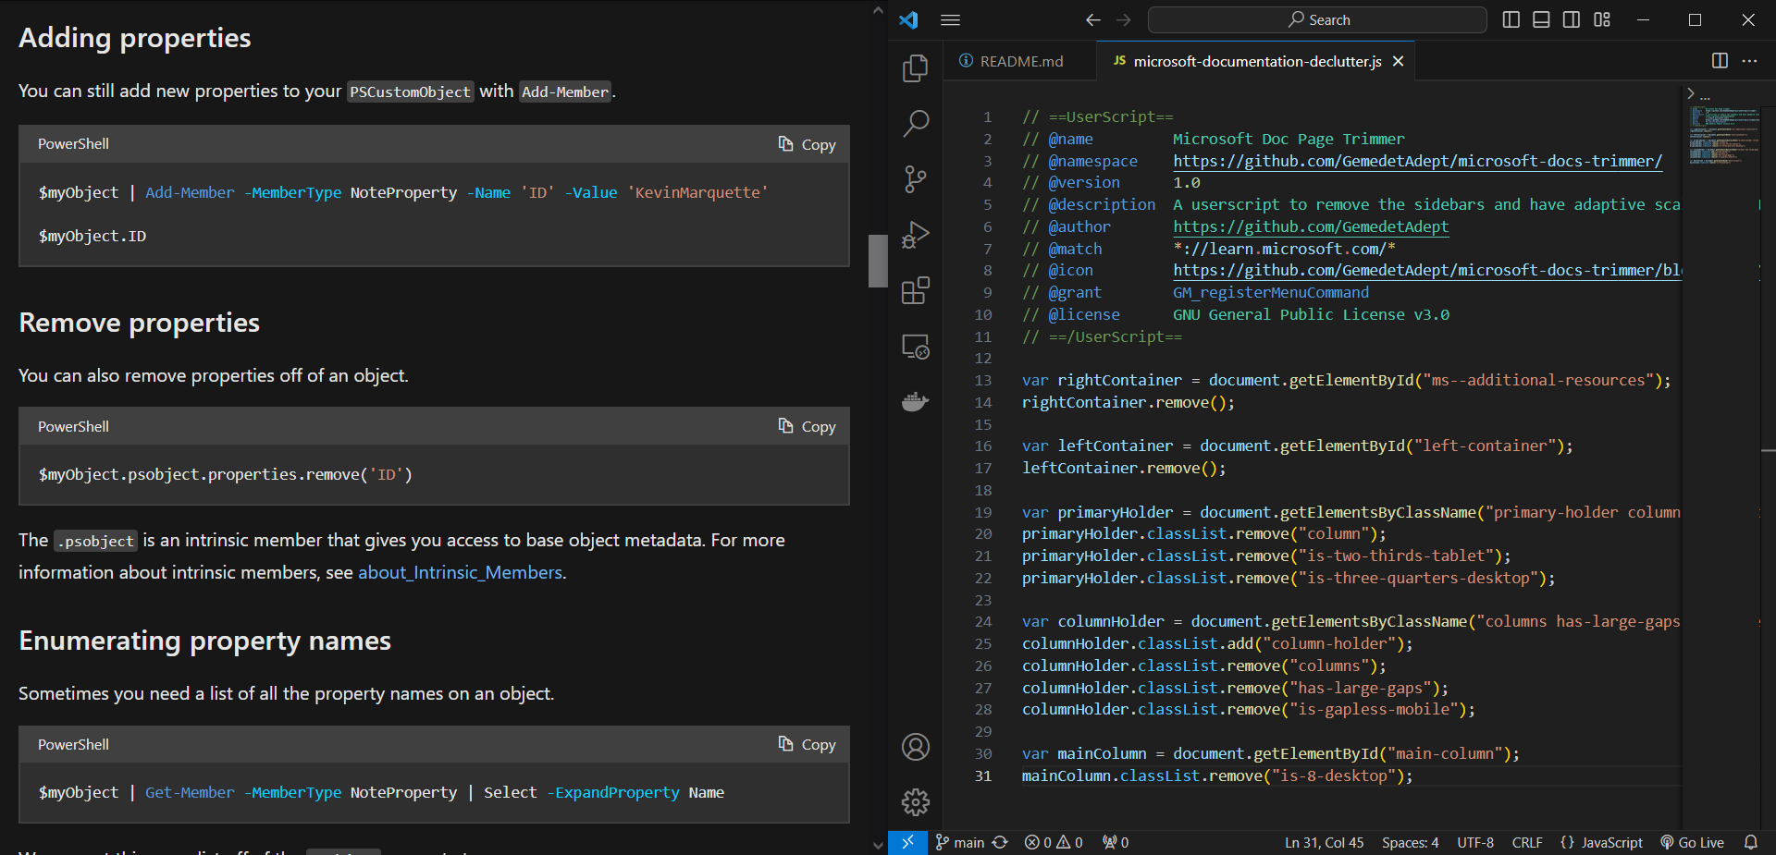Viewport: 1776px width, 855px height.
Task: Toggle the secondary side bar layout
Action: pyautogui.click(x=1572, y=19)
